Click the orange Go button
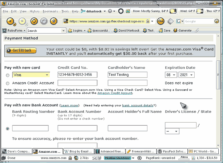This screenshot has width=223, height=163. click(x=161, y=21)
